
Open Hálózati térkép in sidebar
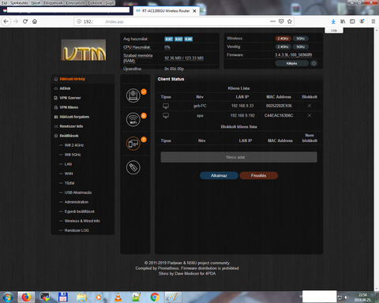[73, 79]
